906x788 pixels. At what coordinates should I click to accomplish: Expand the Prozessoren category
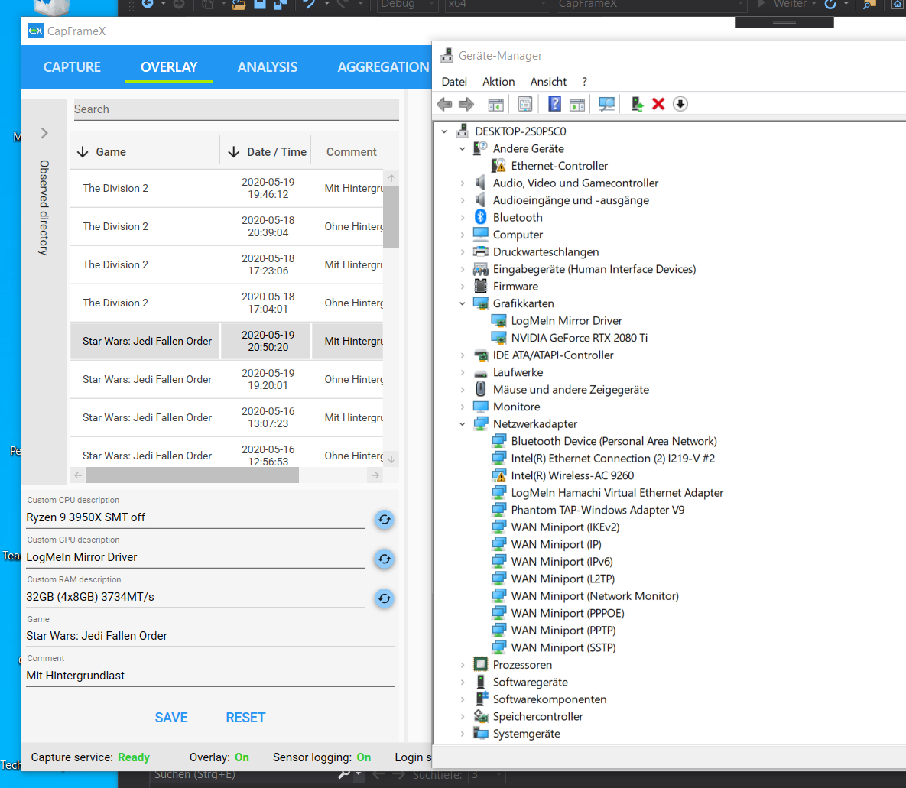pyautogui.click(x=463, y=665)
